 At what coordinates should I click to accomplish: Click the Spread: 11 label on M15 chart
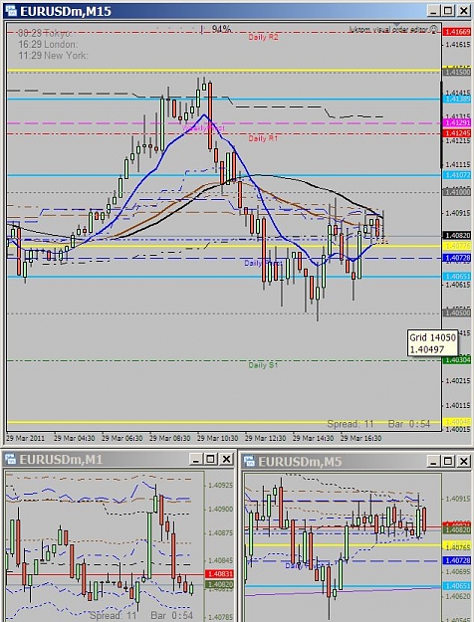click(351, 424)
